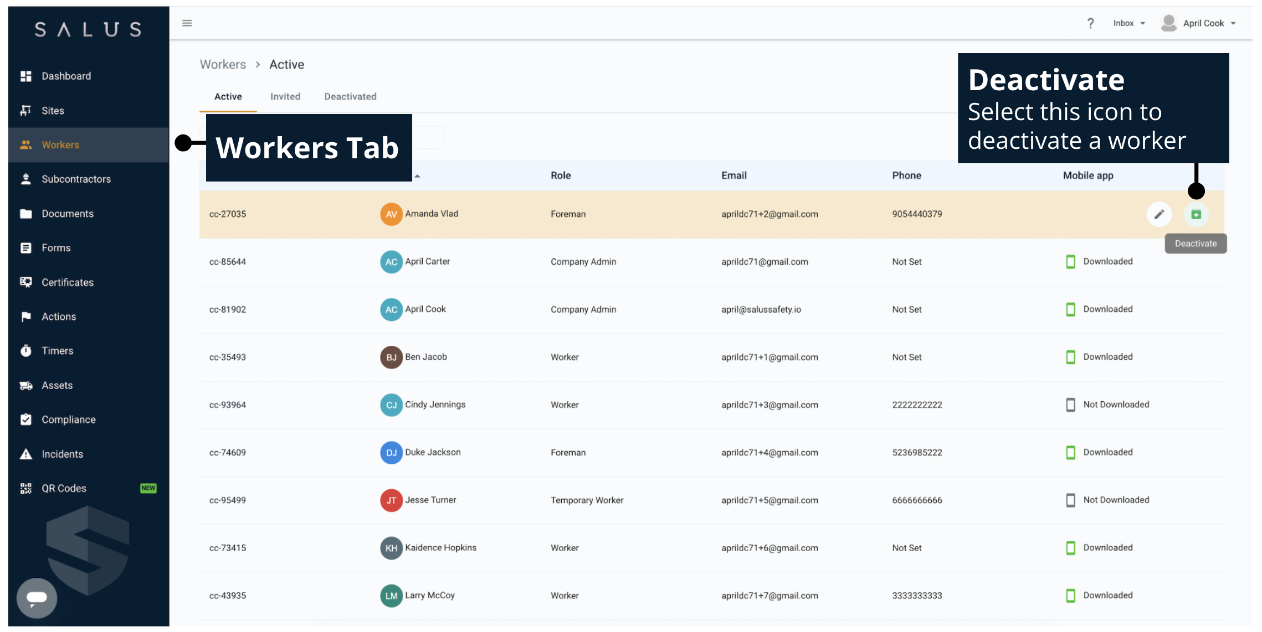Open QR Codes in the sidebar

pos(64,488)
